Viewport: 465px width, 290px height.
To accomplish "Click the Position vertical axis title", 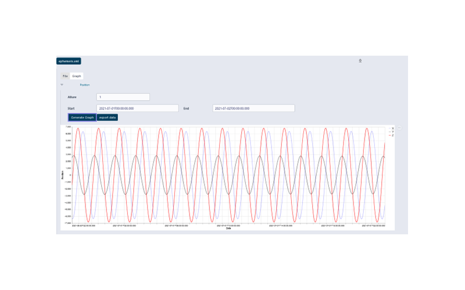I will pyautogui.click(x=63, y=175).
